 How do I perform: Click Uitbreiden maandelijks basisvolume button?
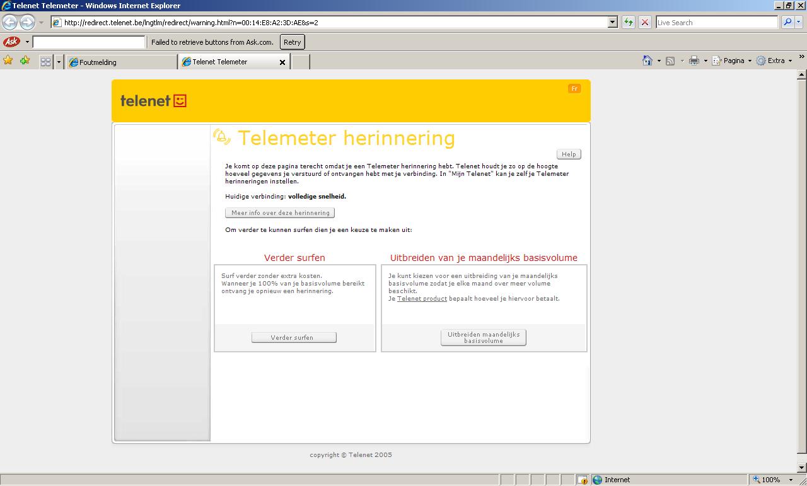(484, 338)
